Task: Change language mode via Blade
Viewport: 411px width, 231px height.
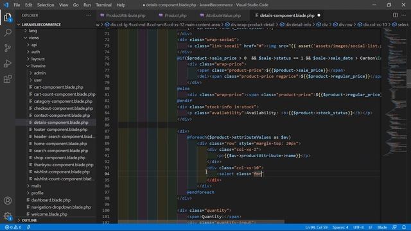Action: coord(382,227)
